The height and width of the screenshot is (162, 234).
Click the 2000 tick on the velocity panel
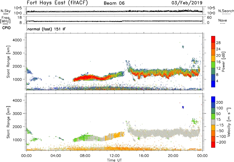click(17, 127)
